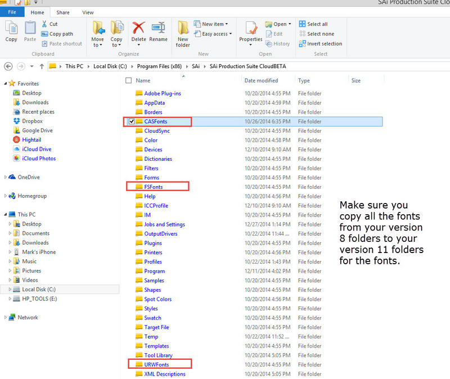Viewport: 450px width, 379px height.
Task: Expand Local Disk (C:) tree node
Action: point(10,289)
